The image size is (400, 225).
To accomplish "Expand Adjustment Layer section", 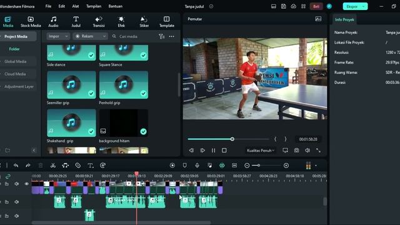I will pyautogui.click(x=19, y=86).
